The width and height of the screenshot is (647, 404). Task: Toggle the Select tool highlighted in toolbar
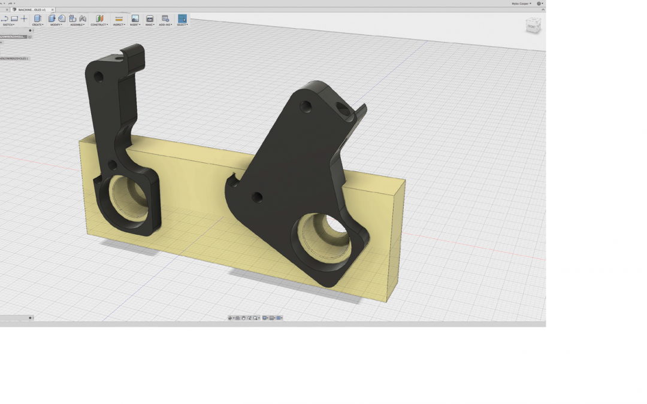182,19
